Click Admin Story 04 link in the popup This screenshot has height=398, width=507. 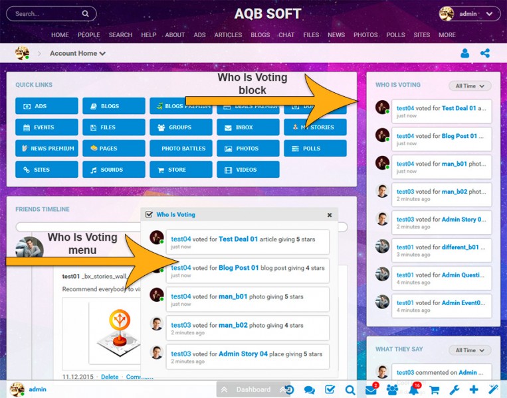[243, 354]
